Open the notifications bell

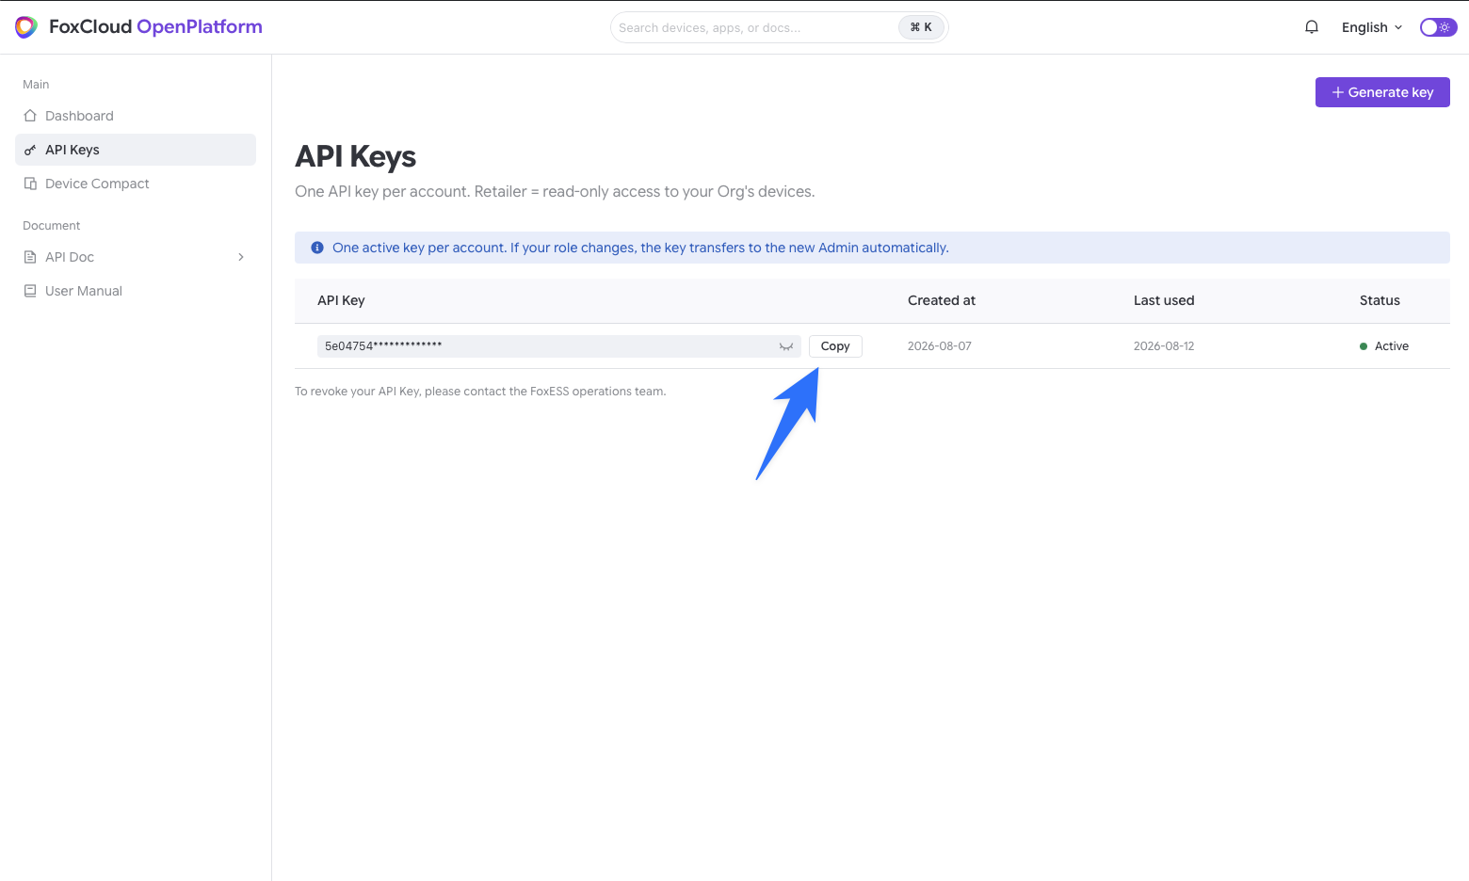pyautogui.click(x=1312, y=27)
